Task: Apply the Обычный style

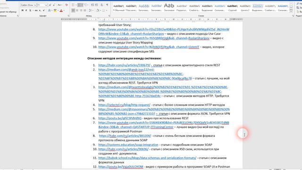Action: 118,8
